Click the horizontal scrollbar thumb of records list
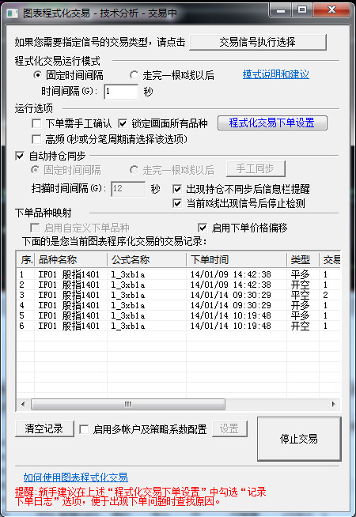Image resolution: width=356 pixels, height=517 pixels. [x=128, y=404]
